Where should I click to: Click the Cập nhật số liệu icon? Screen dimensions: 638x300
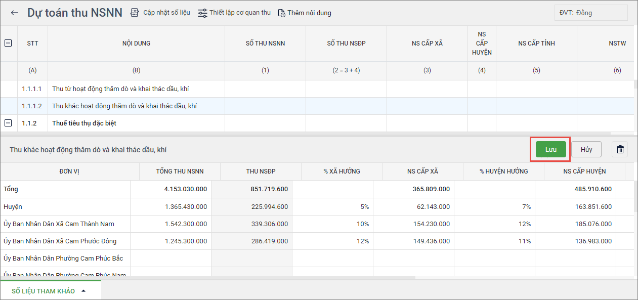[x=135, y=13]
